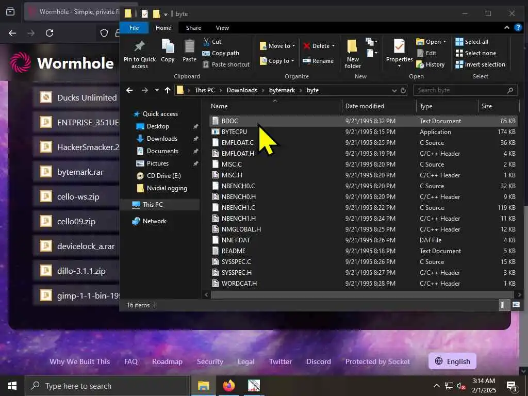
Task: Go up one folder level
Action: (x=168, y=90)
